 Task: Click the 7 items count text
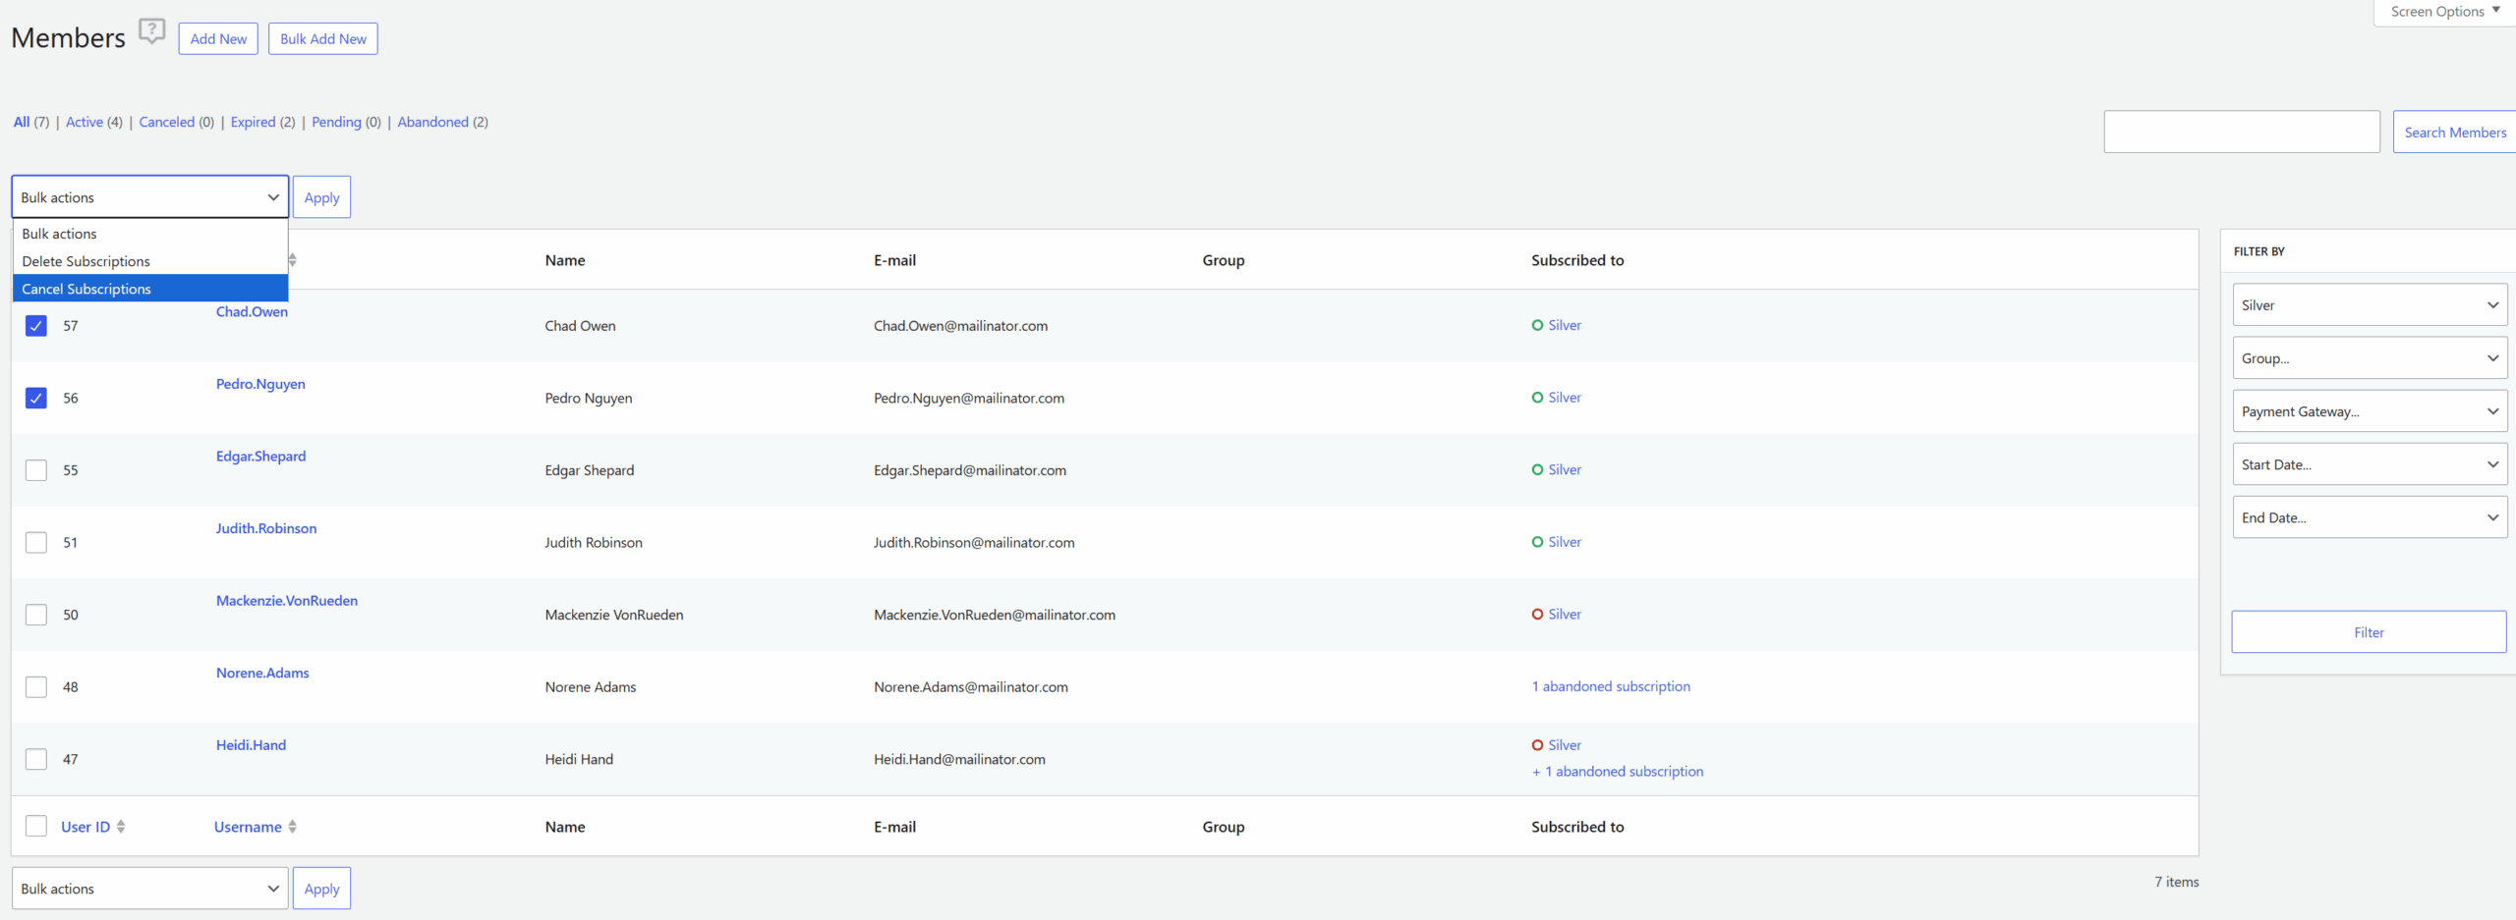click(x=2177, y=882)
